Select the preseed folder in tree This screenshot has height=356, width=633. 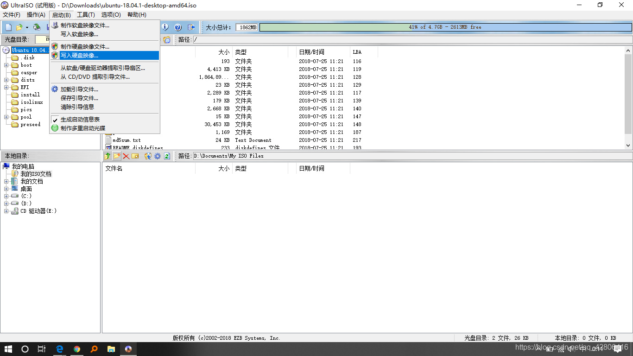30,125
